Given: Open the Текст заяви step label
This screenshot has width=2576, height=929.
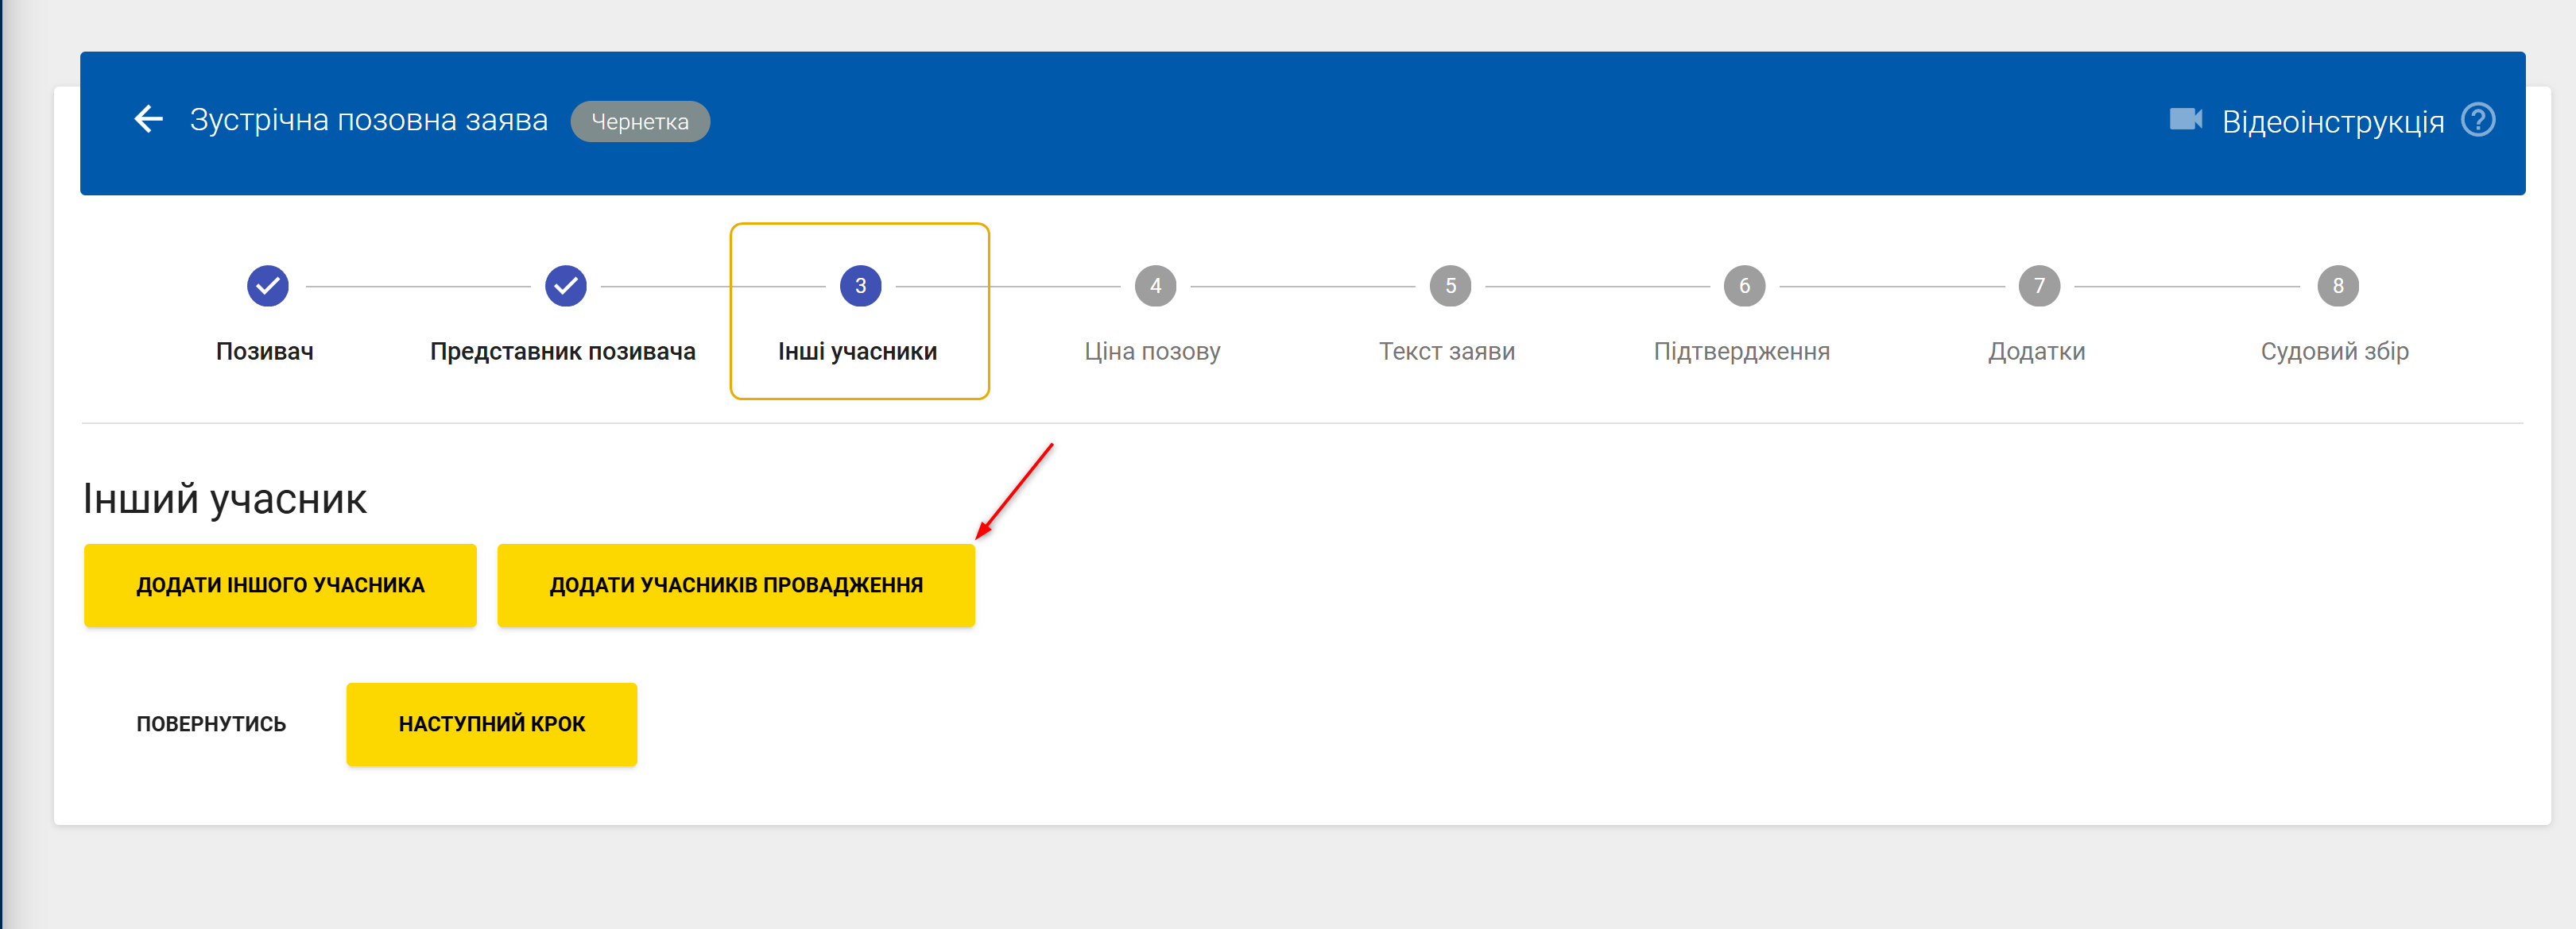Looking at the screenshot, I should [1446, 352].
